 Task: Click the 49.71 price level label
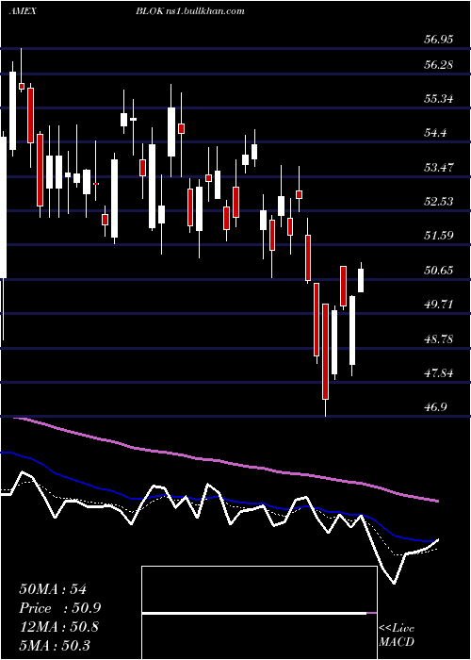439,304
